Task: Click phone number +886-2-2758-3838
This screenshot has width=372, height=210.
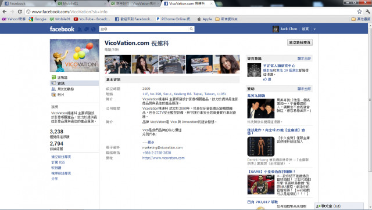Action: pyautogui.click(x=156, y=153)
